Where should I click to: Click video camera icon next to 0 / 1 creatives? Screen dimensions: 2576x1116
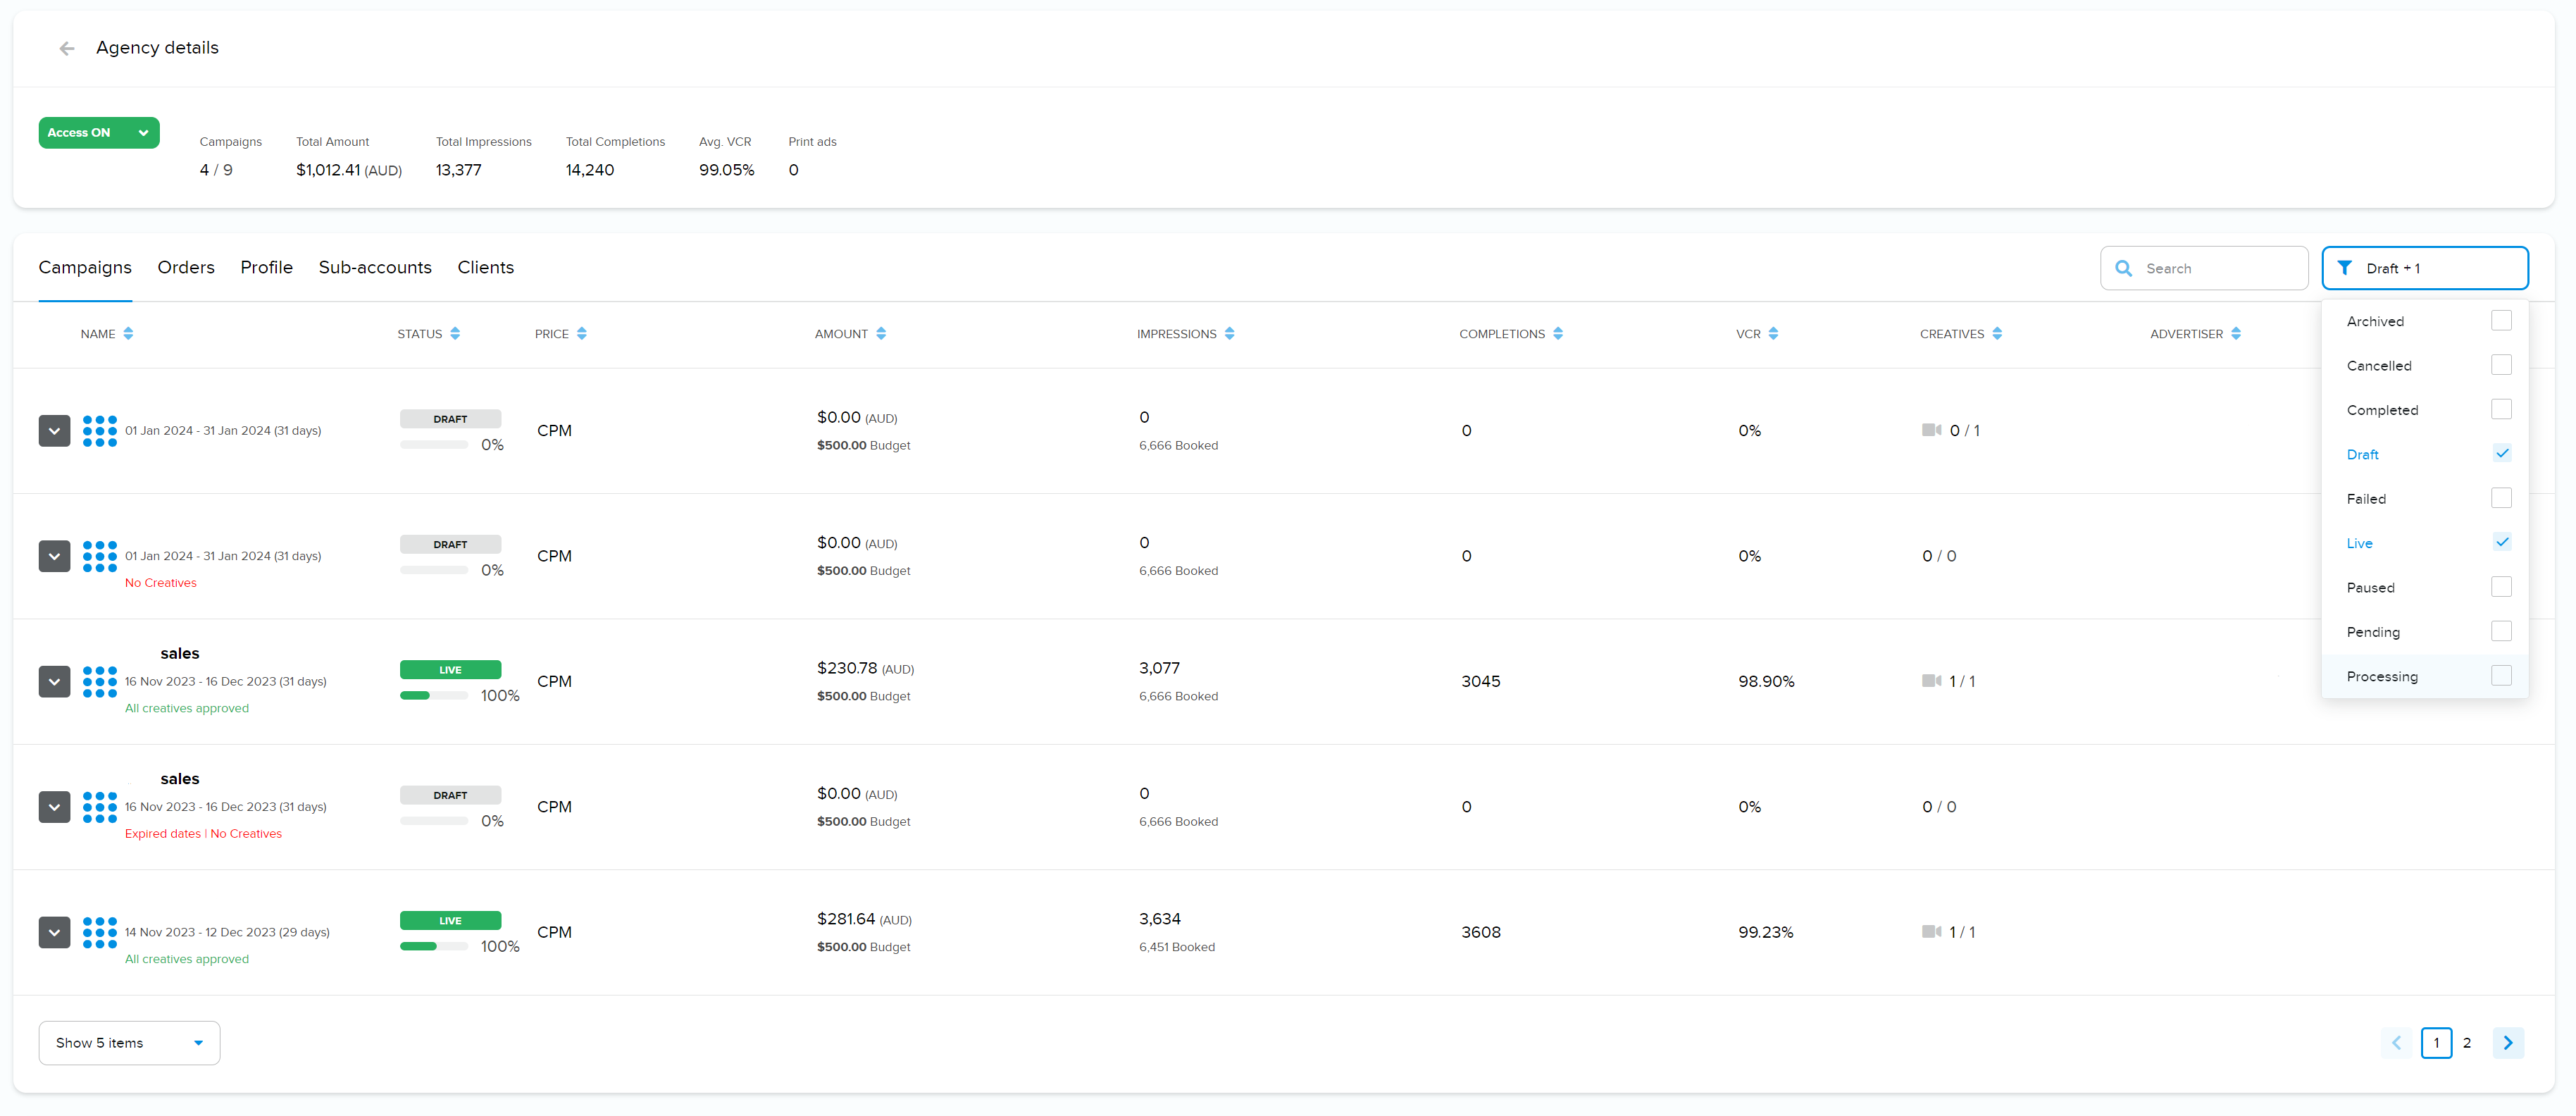click(x=1931, y=430)
